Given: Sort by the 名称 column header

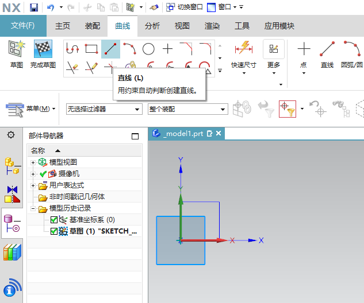Looking at the screenshot, I should point(38,150).
